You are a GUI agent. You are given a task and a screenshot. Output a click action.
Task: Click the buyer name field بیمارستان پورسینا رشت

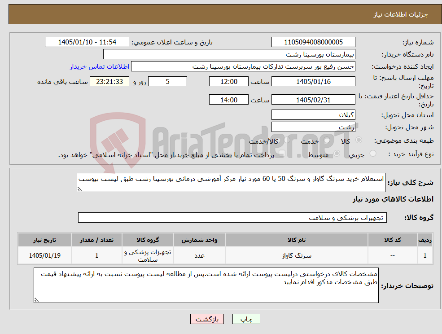coord(229,54)
